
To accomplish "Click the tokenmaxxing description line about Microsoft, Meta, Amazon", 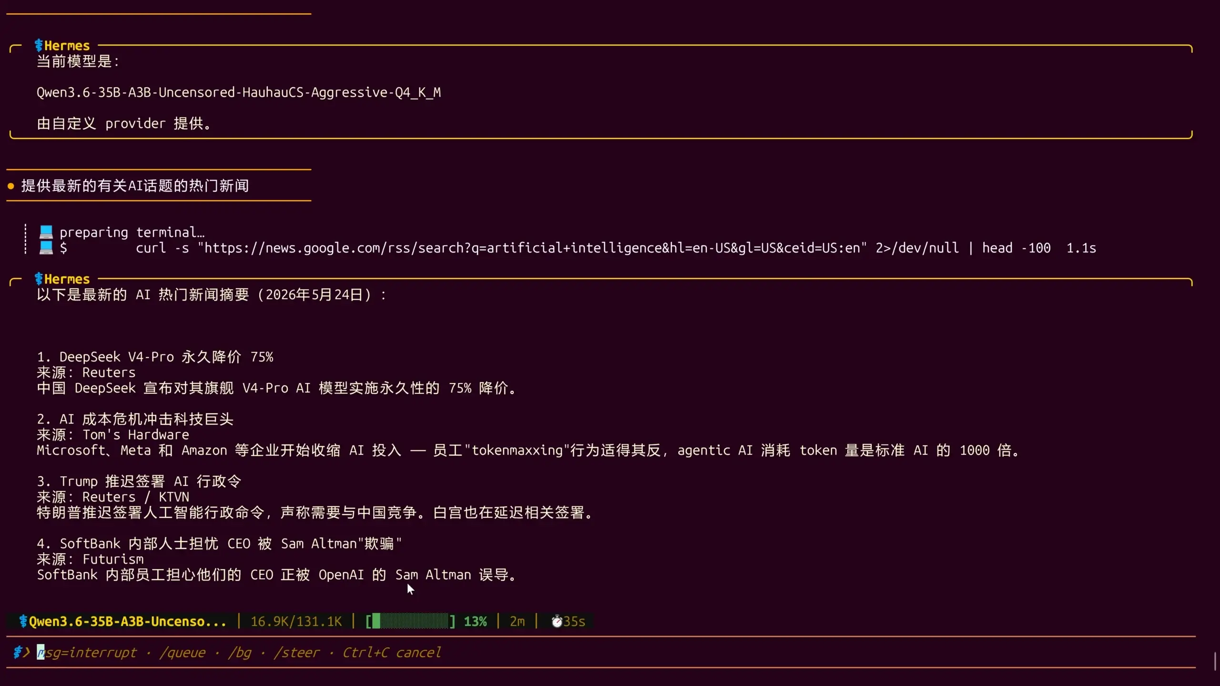I will coord(528,450).
